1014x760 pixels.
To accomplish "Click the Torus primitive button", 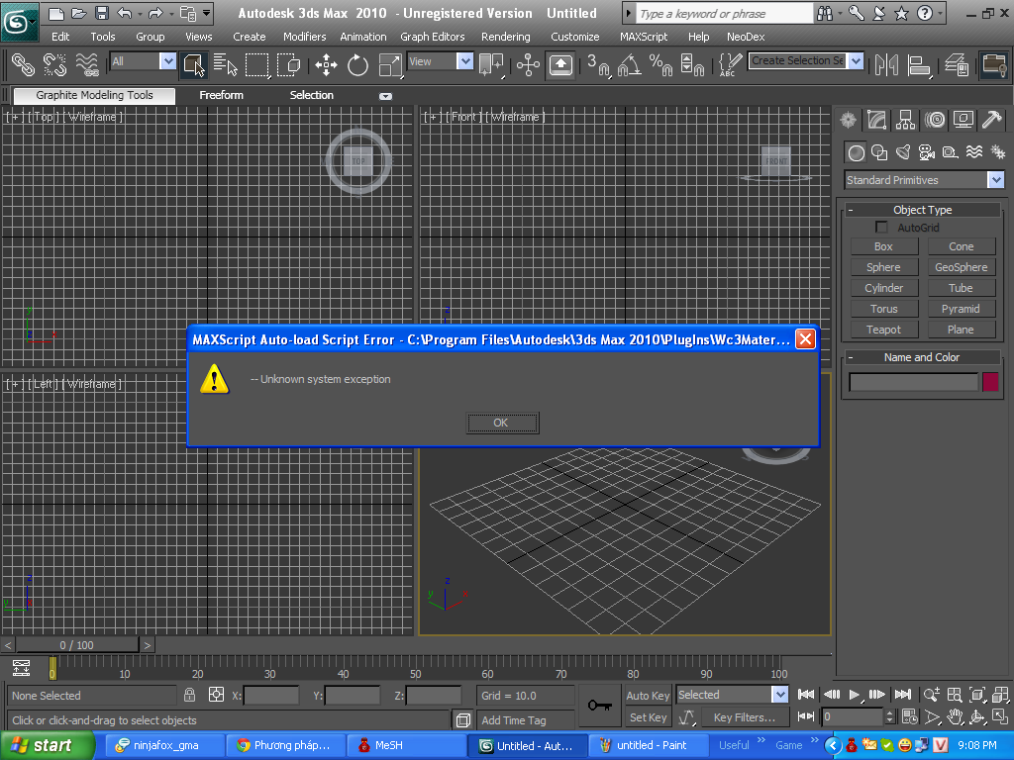I will [x=883, y=309].
